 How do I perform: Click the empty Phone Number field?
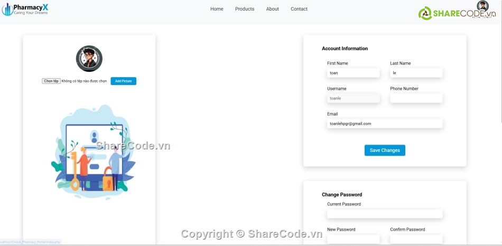pyautogui.click(x=416, y=98)
